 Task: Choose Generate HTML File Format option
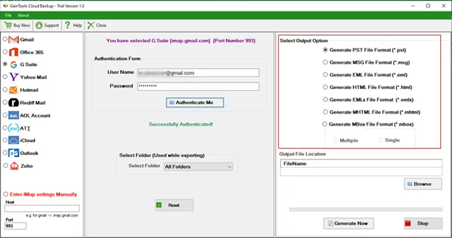pyautogui.click(x=325, y=87)
